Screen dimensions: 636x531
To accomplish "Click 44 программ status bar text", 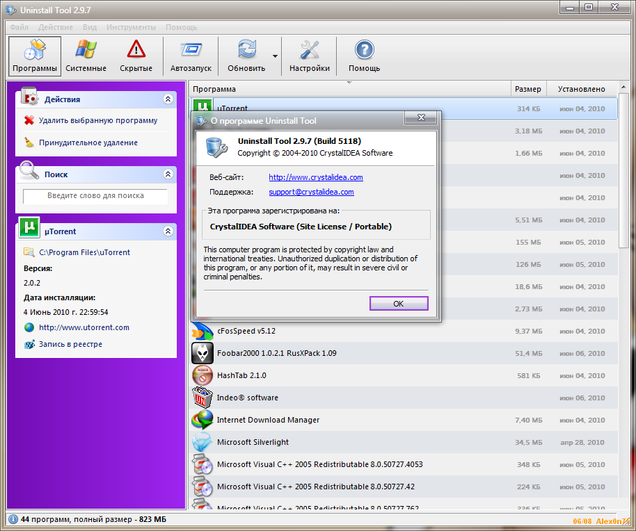I will 93,519.
